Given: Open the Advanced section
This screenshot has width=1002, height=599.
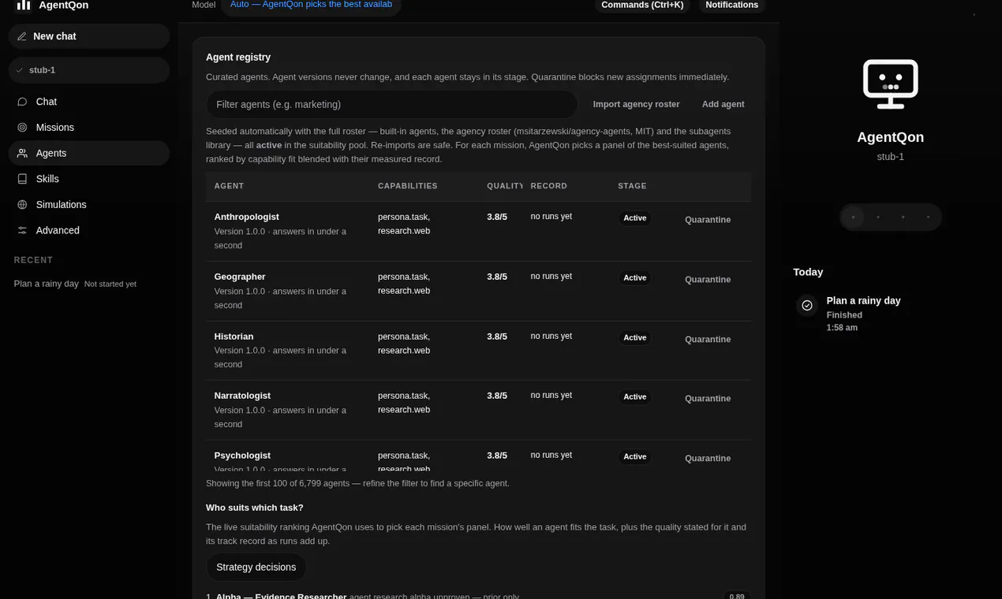Looking at the screenshot, I should (x=89, y=230).
